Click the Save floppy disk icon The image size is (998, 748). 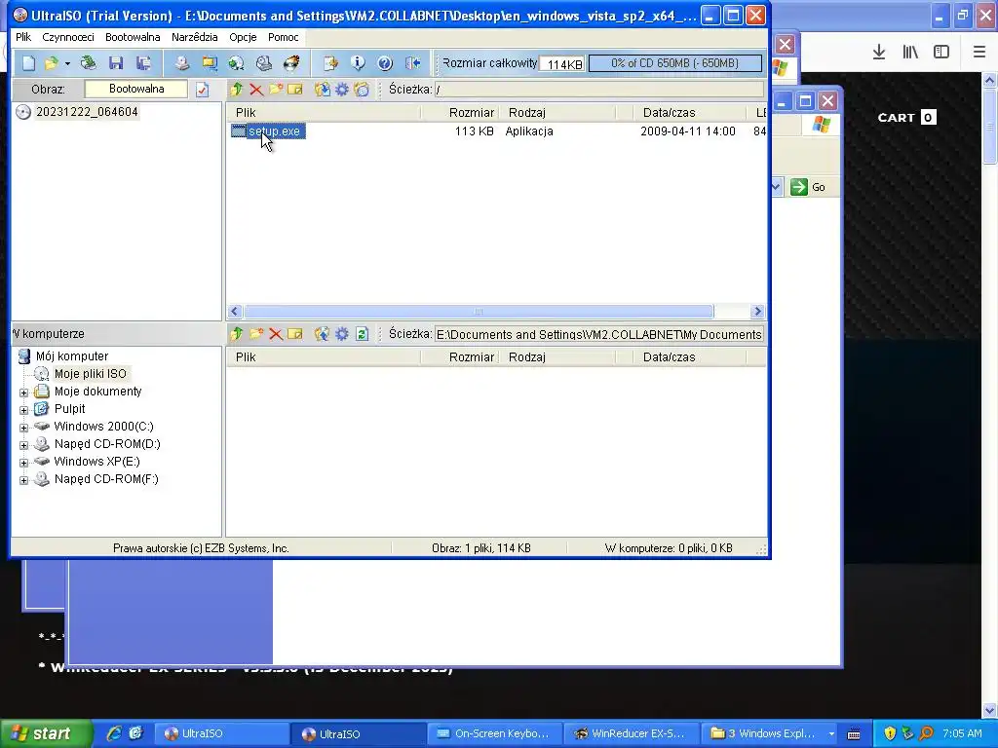point(116,63)
